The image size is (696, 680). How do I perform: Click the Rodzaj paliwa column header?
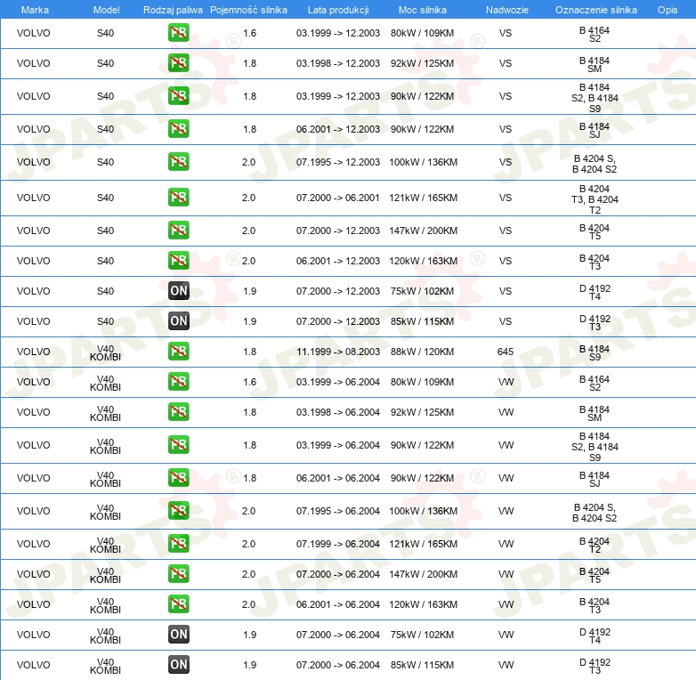coord(173,10)
